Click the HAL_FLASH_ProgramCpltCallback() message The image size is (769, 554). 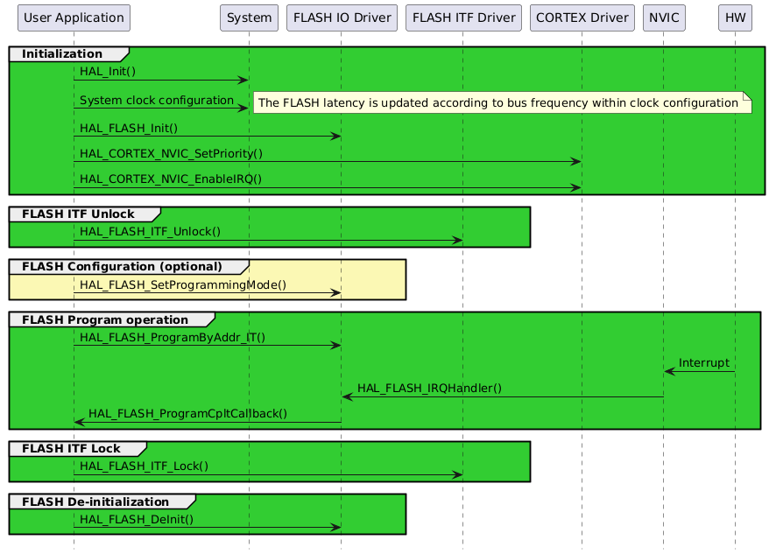pyautogui.click(x=187, y=414)
